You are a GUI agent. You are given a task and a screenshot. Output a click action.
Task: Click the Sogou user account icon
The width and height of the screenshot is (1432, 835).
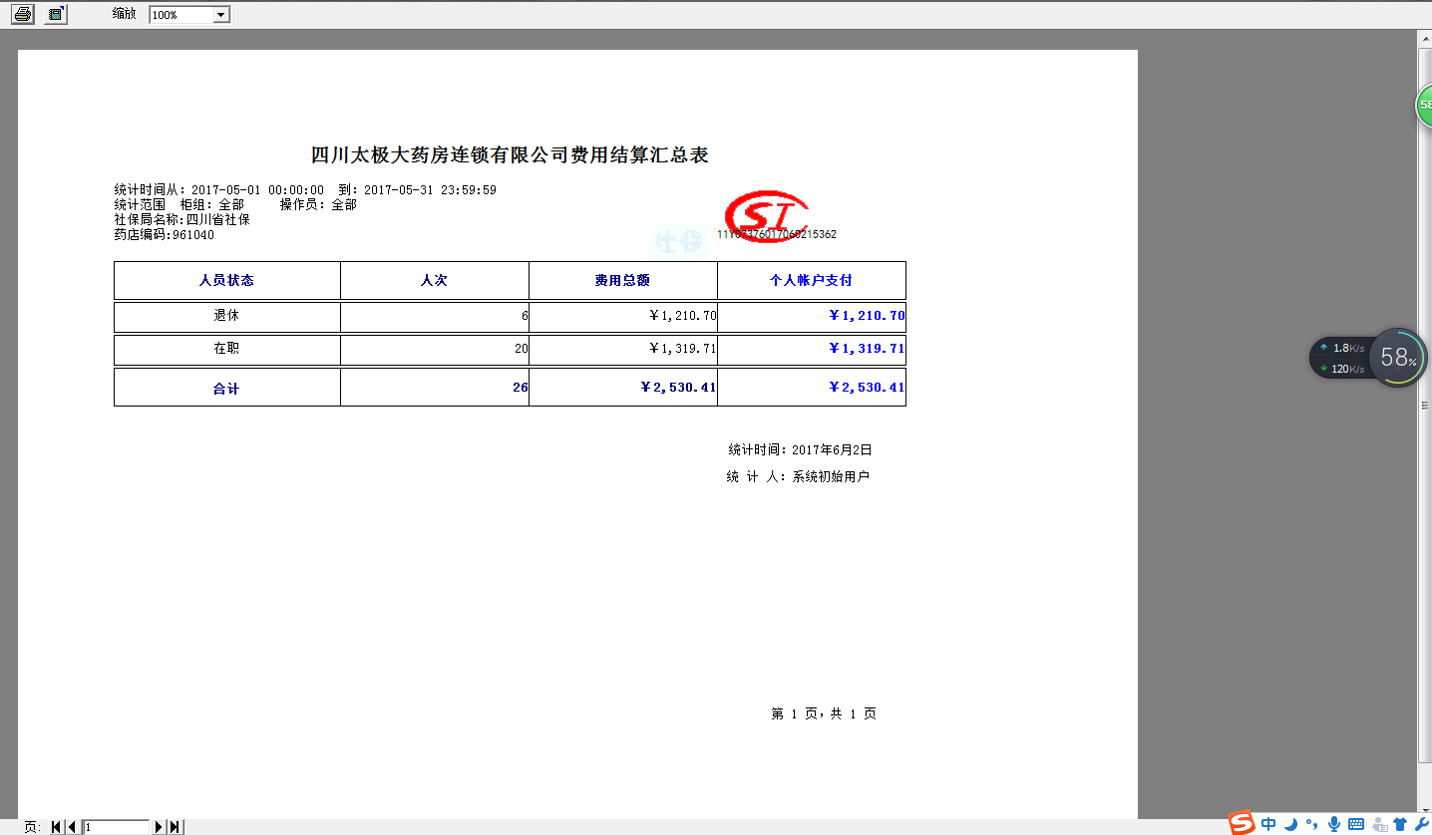pyautogui.click(x=1380, y=824)
